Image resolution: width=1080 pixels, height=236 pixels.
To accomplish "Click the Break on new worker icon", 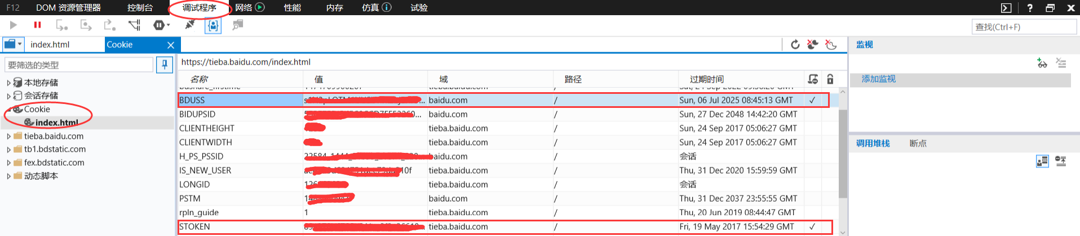I will [134, 25].
